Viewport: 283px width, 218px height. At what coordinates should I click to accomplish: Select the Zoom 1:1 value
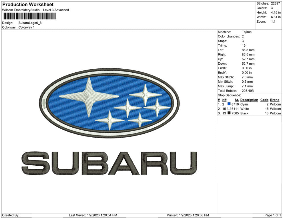[272, 21]
